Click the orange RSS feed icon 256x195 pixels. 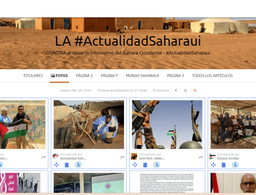click(195, 90)
